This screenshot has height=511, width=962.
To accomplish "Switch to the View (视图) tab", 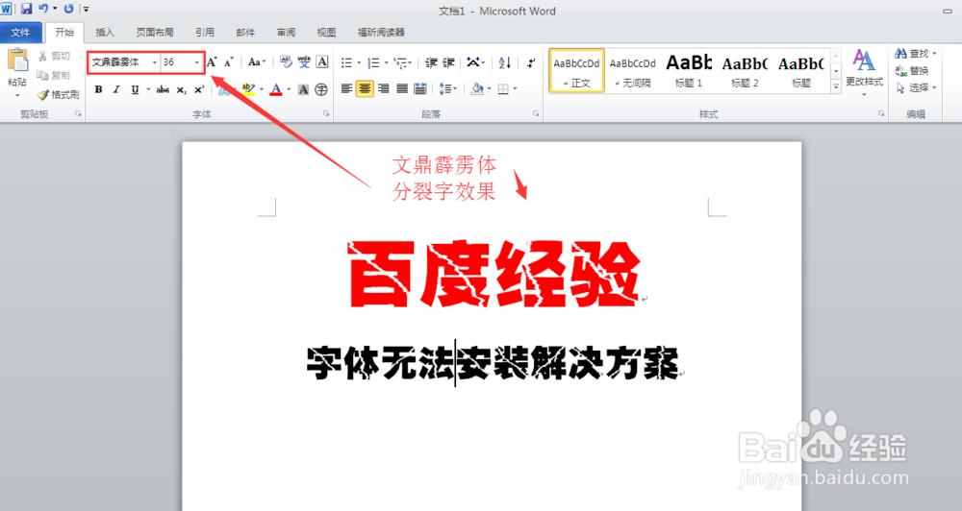I will point(326,33).
